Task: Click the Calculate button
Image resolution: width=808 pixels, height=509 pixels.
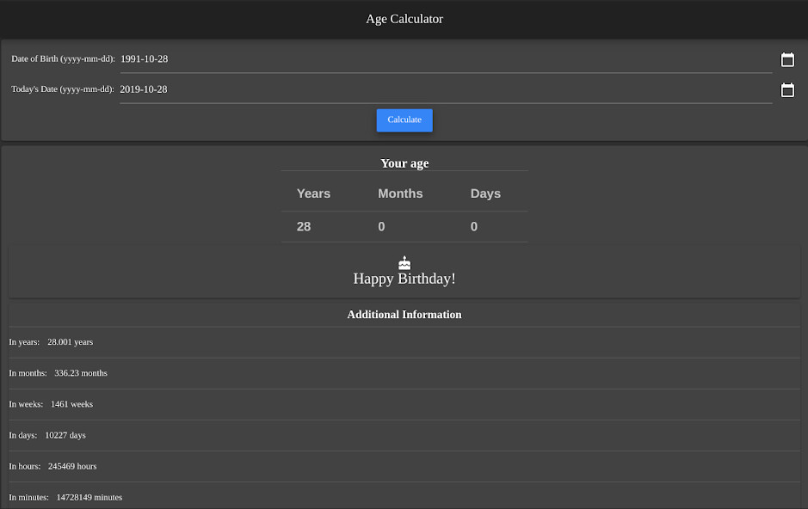Action: [x=404, y=120]
